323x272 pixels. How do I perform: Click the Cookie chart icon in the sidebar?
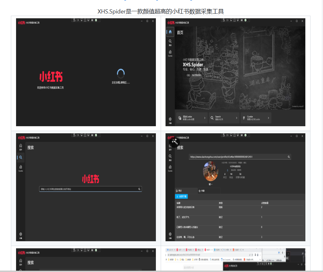tap(170, 52)
